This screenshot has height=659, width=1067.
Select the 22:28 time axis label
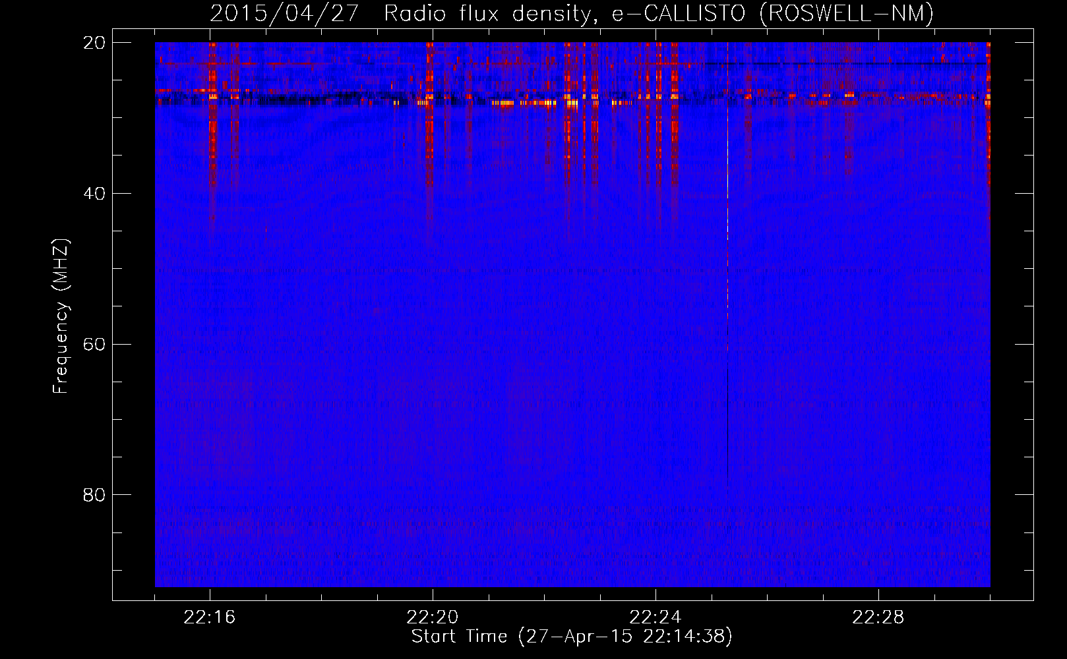(x=878, y=617)
